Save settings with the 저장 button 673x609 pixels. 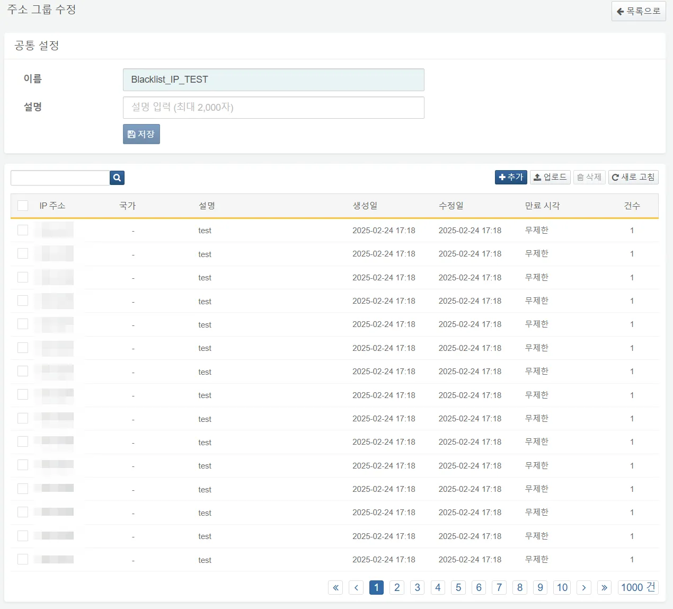tap(141, 134)
